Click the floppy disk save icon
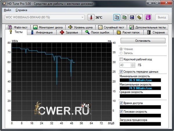 point(132,17)
